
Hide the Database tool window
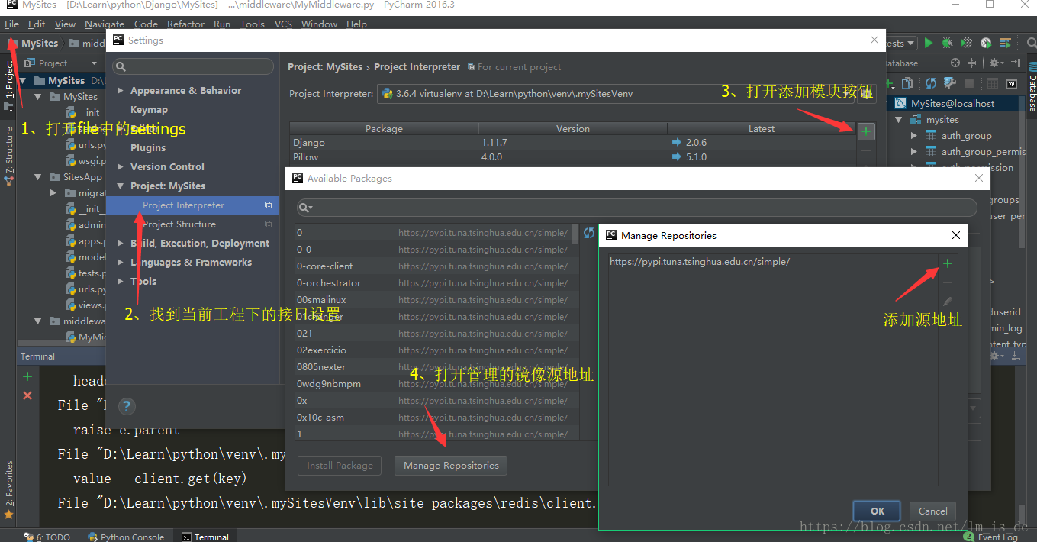1016,63
